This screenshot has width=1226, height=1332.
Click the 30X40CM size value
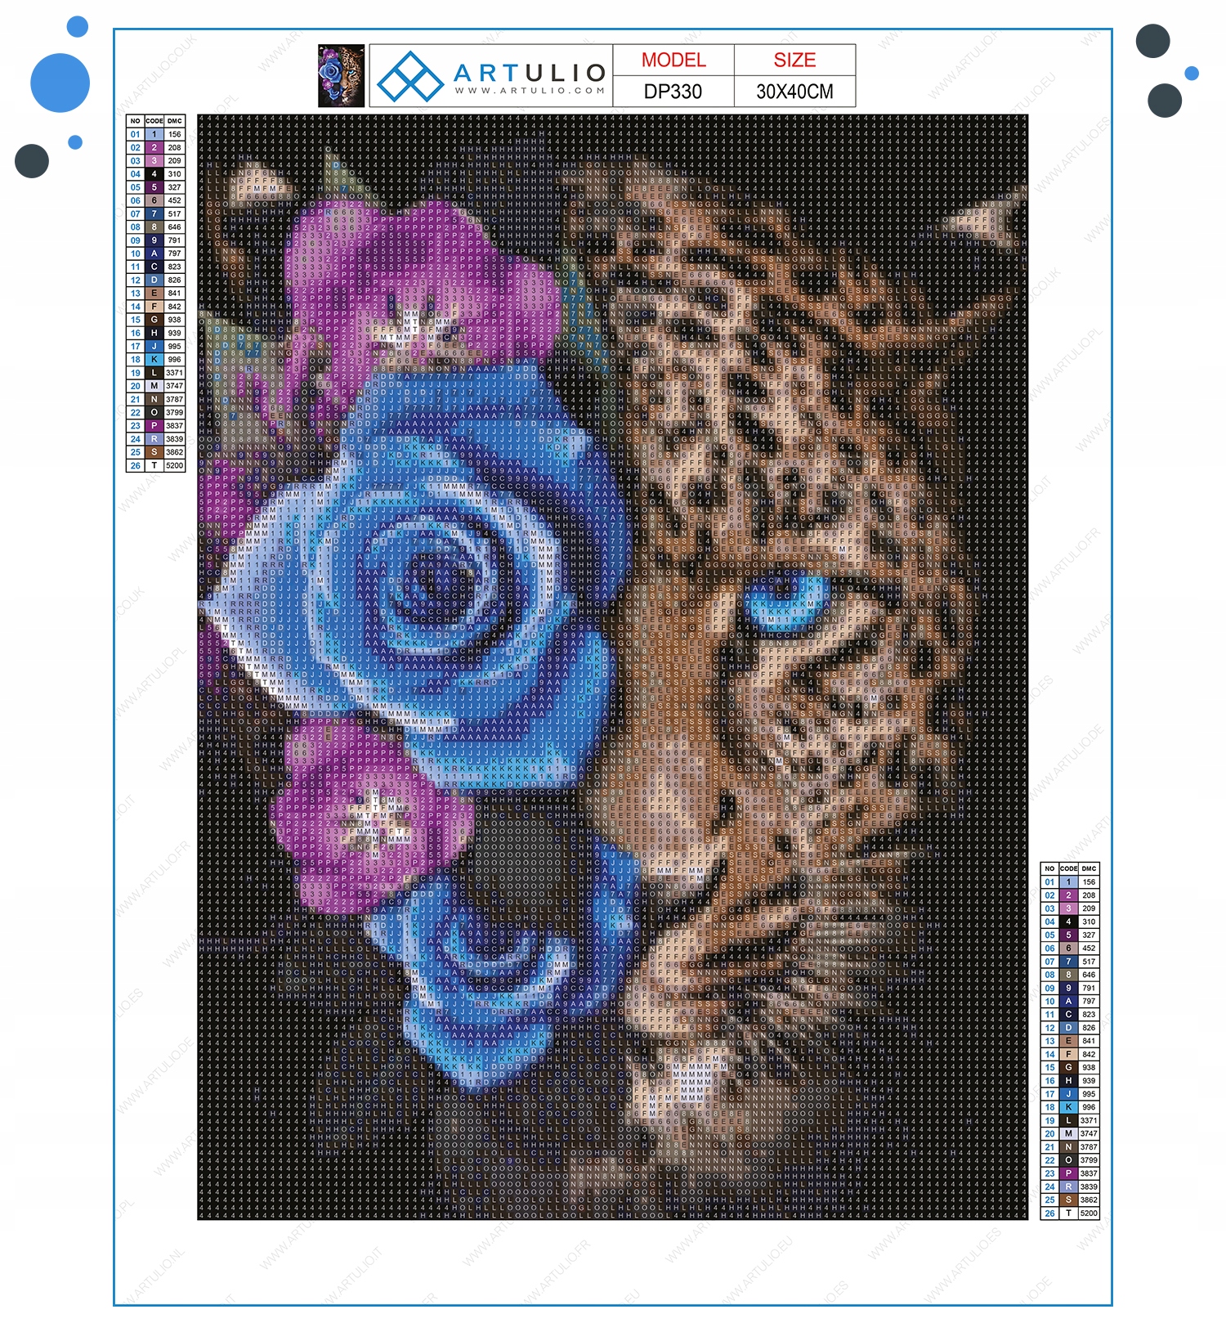pyautogui.click(x=794, y=92)
